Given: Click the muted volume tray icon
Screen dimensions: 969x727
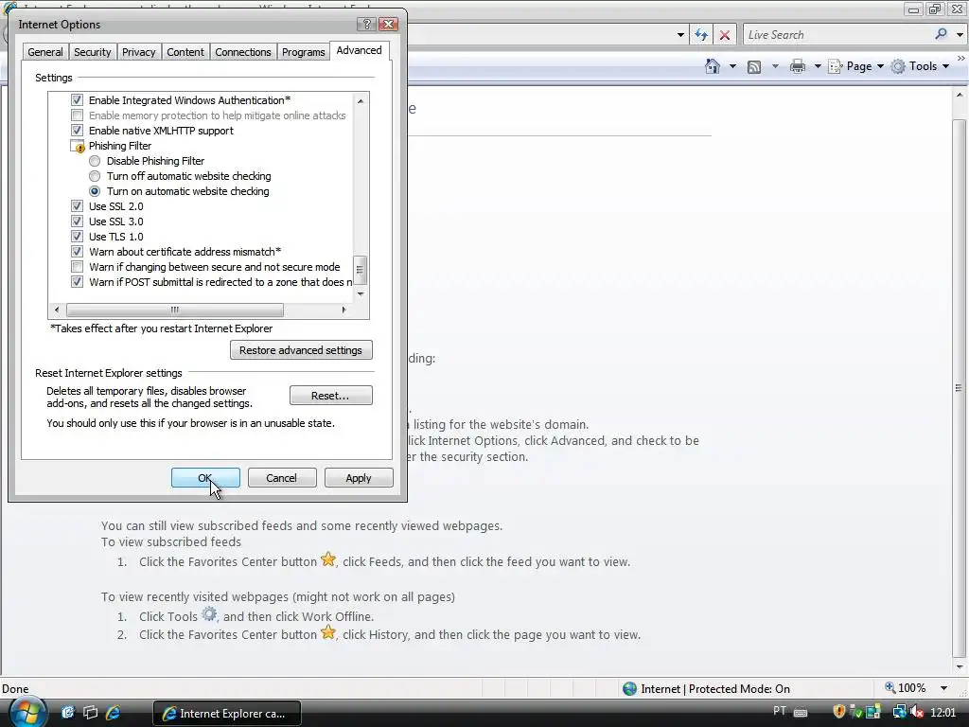Looking at the screenshot, I should 916,712.
